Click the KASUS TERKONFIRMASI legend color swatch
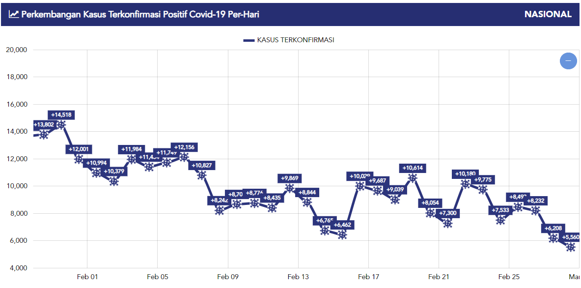Screen dimensions: 581x288 point(249,40)
